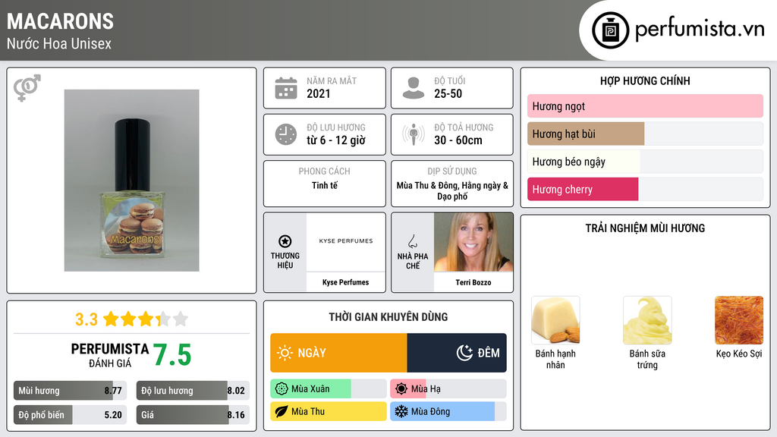Image resolution: width=777 pixels, height=437 pixels.
Task: Click the sun icon for Mùa Hạ
Action: (x=401, y=389)
